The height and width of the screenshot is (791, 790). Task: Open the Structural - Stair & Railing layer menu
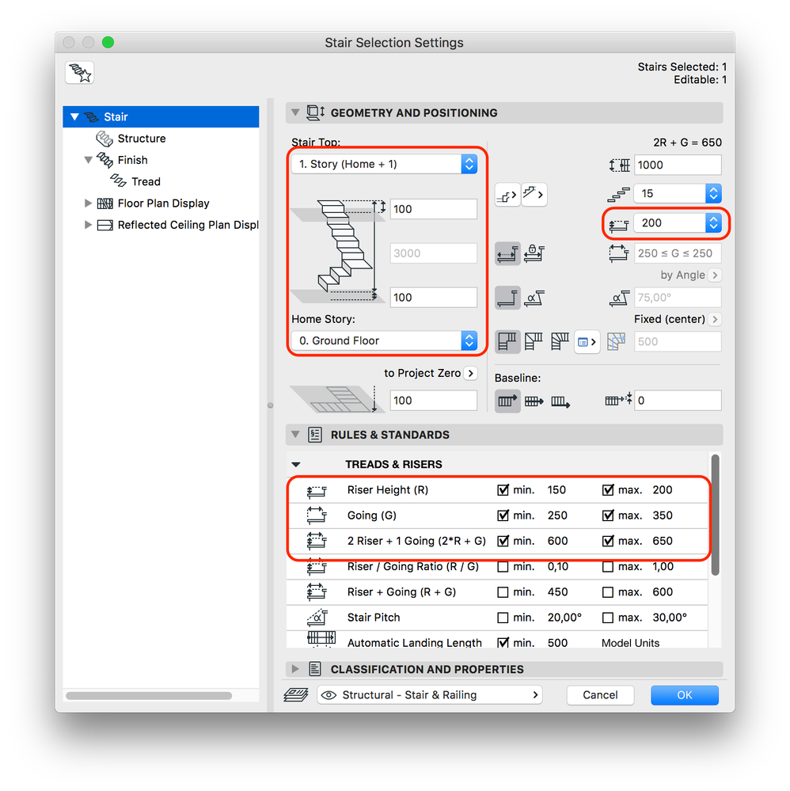click(430, 695)
